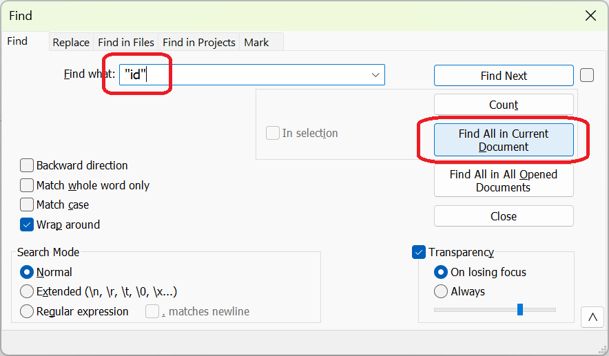This screenshot has width=609, height=356.
Task: Enable Match whole word only
Action: (27, 185)
